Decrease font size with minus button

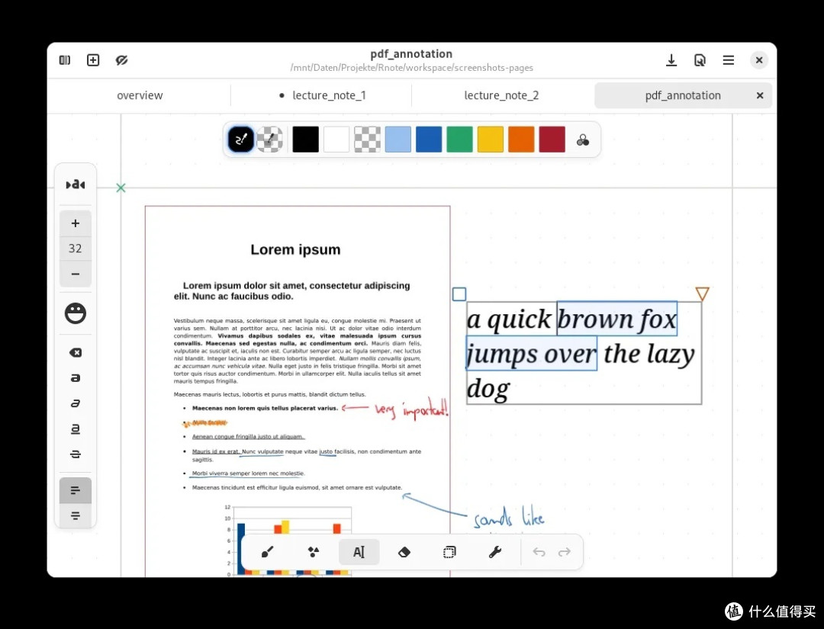75,274
